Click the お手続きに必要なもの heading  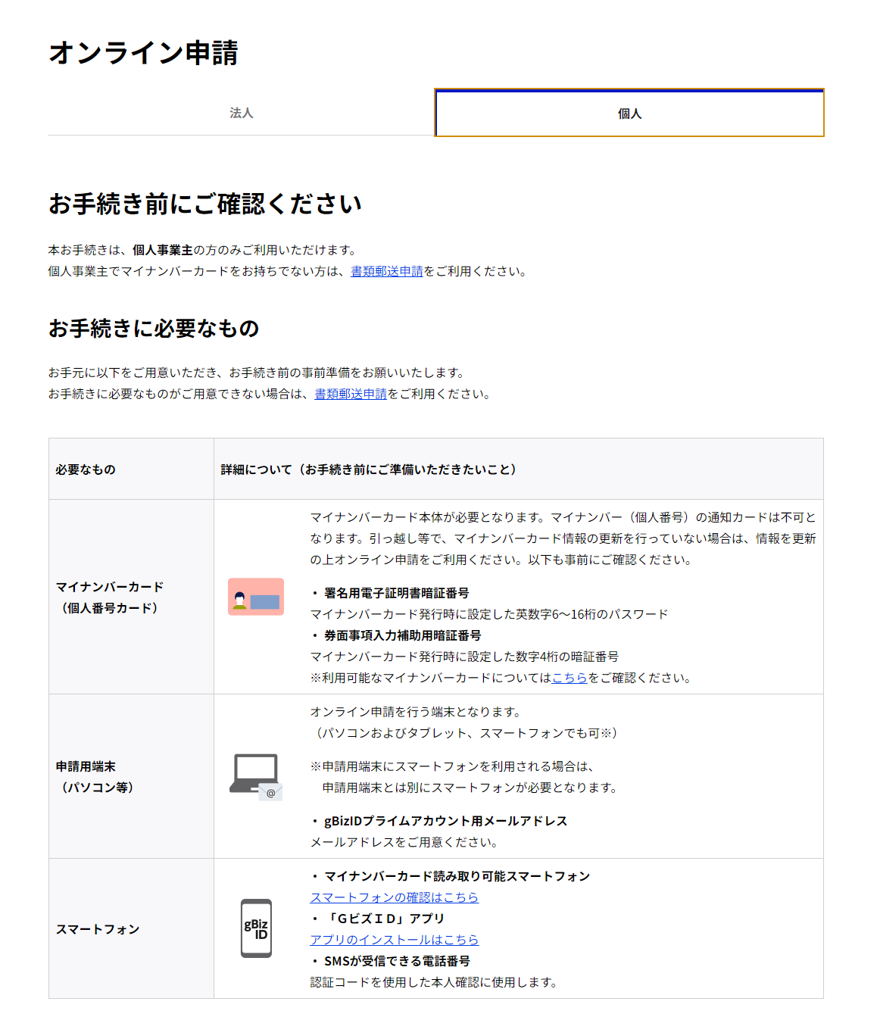154,329
